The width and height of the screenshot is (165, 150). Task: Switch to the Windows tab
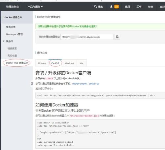69,63
